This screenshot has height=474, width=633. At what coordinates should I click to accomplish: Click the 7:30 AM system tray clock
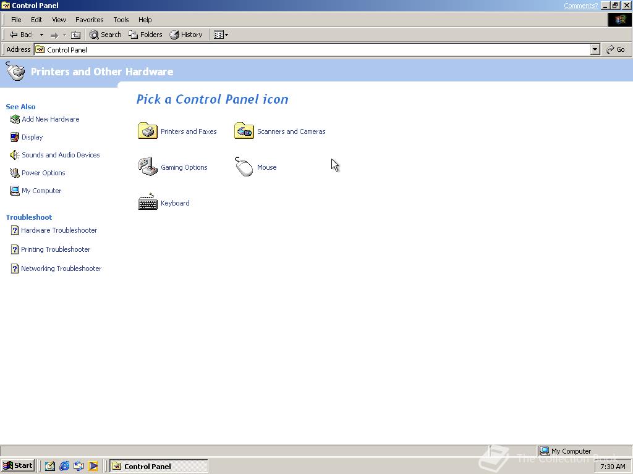[x=613, y=467]
